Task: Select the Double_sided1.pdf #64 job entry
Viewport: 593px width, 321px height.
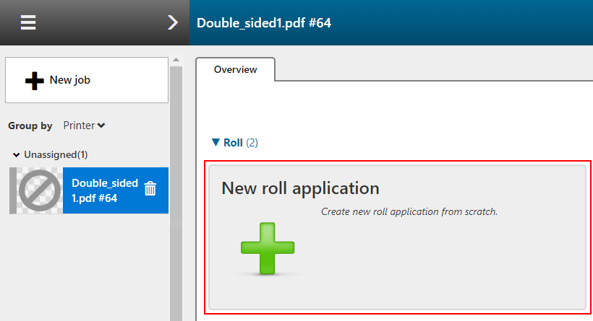Action: [104, 190]
